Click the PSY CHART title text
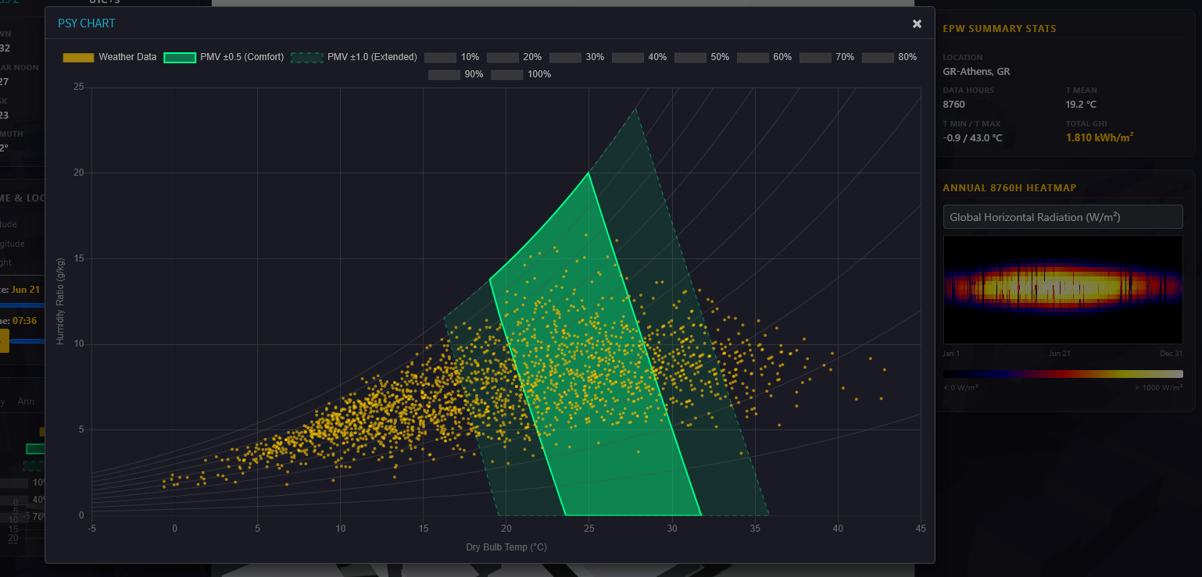Viewport: 1202px width, 577px height. 86,23
